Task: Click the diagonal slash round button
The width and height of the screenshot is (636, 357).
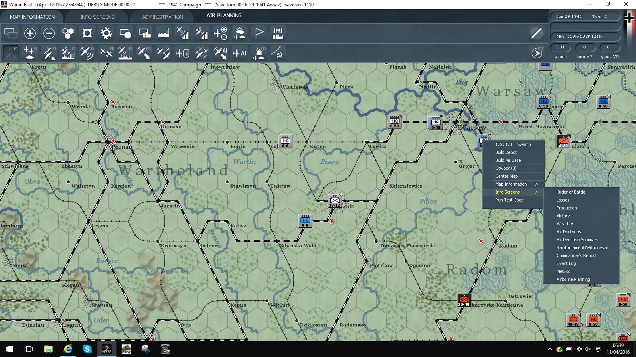Action: tap(537, 33)
